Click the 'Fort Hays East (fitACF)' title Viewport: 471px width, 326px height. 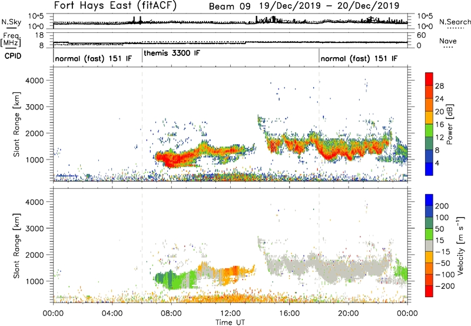[115, 5]
